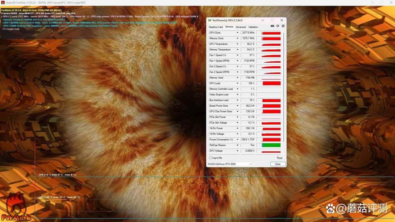Click the 100.6 % TDP value
This screenshot has width=395, height=222.
(x=248, y=140)
